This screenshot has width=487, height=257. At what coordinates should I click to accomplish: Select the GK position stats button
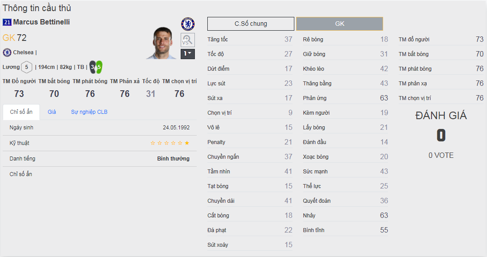tap(340, 24)
